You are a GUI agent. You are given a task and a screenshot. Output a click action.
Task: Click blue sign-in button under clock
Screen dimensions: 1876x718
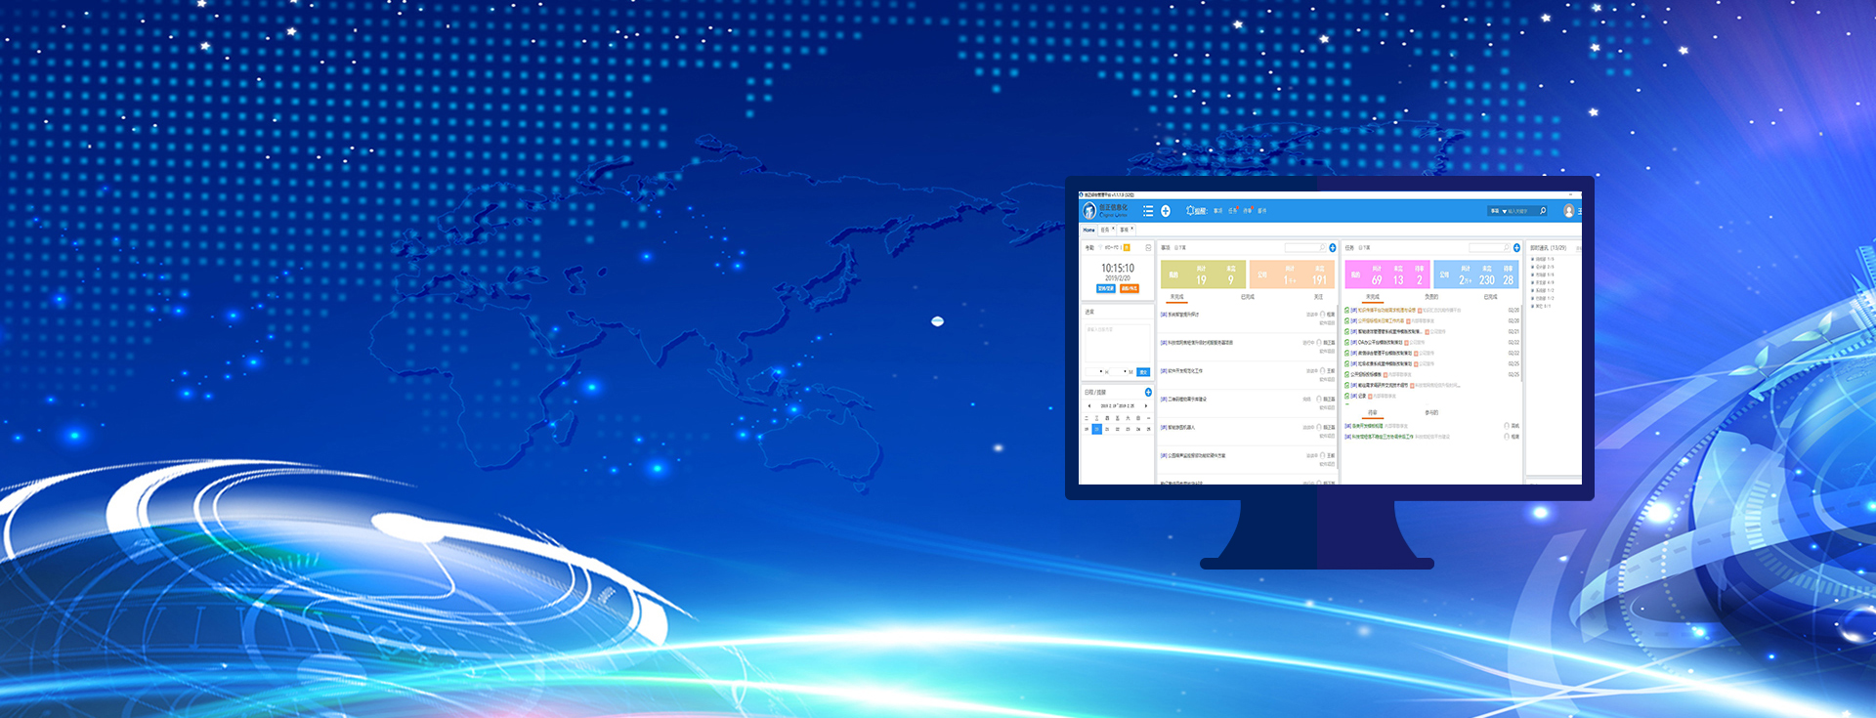point(1105,289)
